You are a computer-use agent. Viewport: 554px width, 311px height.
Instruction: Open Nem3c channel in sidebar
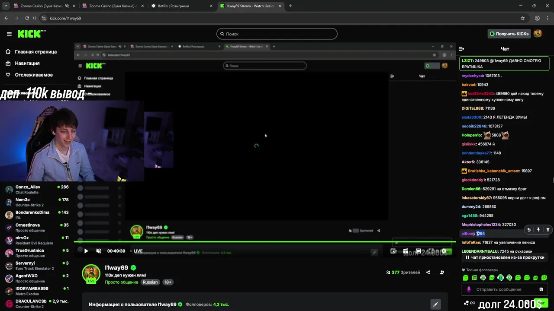[37, 202]
